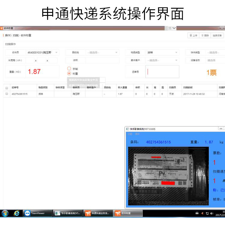Click the large red 1.87 weight value
The image size is (225, 230).
point(34,72)
